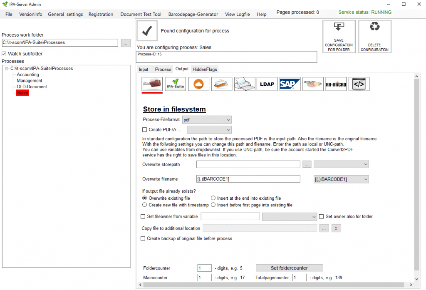Toggle the Watch subfolder checkbox
Viewport: 426px width, 290px height.
pos(4,54)
